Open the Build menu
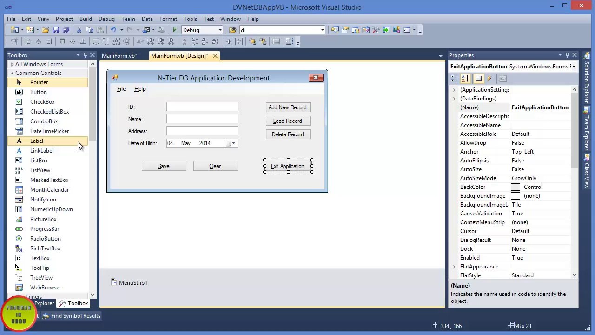The height and width of the screenshot is (335, 595). pos(86,19)
